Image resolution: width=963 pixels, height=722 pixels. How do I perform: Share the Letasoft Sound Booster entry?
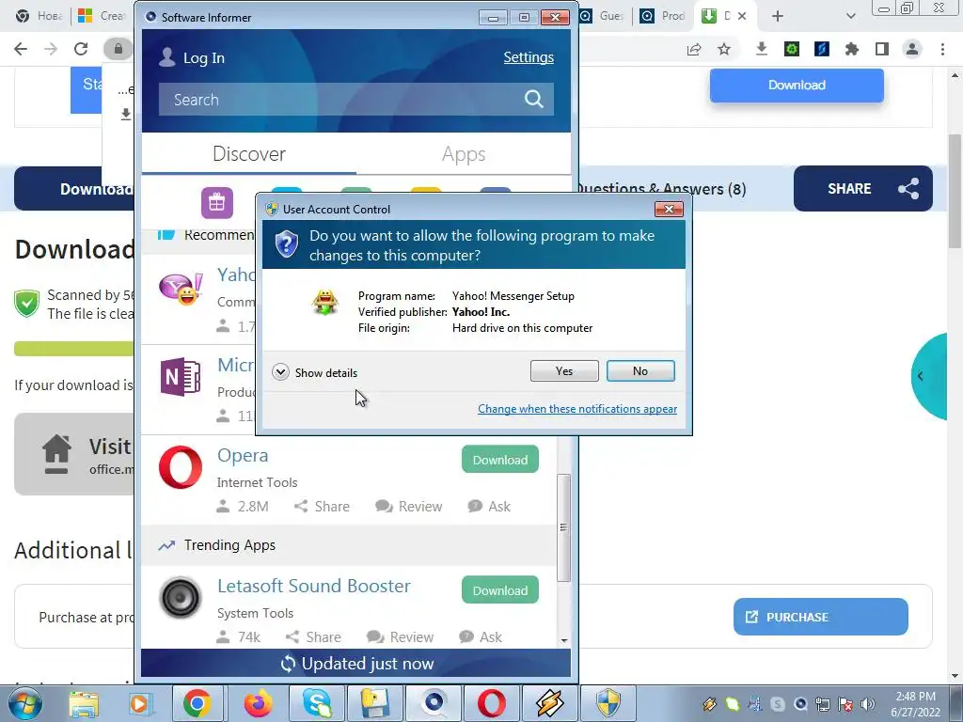point(313,637)
